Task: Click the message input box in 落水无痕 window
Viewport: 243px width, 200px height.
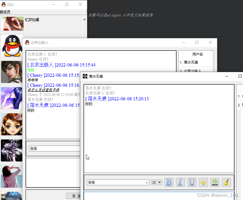Action: (x=159, y=196)
